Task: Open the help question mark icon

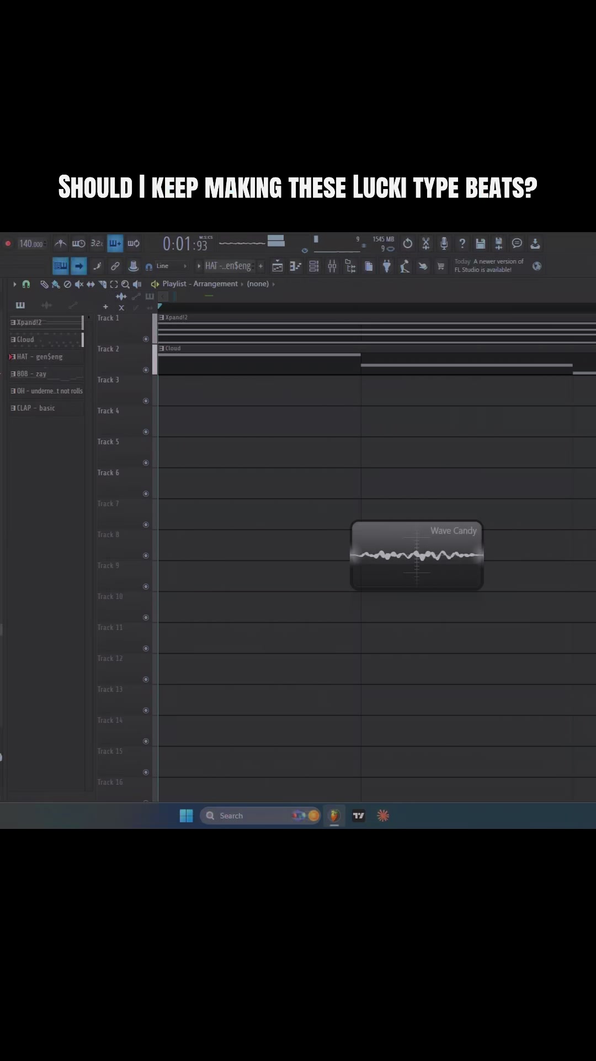Action: click(462, 244)
